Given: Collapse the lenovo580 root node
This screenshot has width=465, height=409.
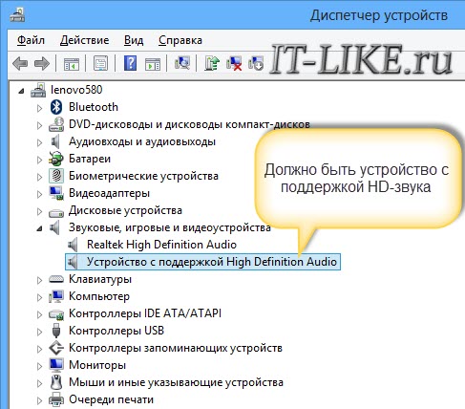Looking at the screenshot, I should (21, 91).
